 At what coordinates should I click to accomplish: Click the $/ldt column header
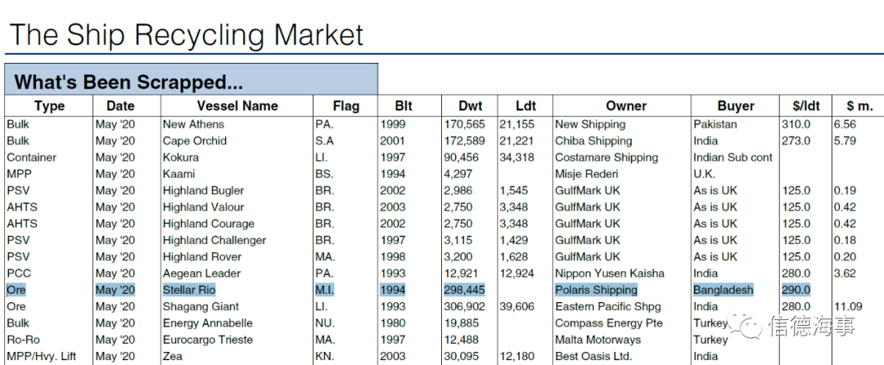(806, 106)
